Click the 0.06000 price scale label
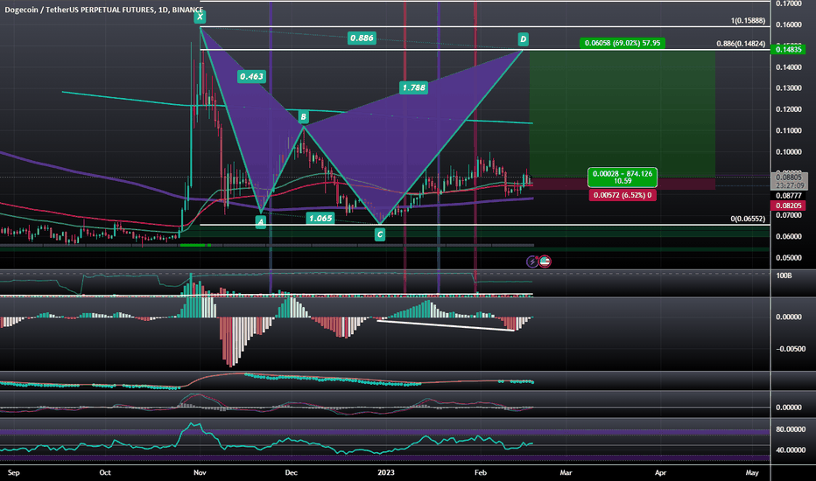The width and height of the screenshot is (816, 481). pyautogui.click(x=789, y=236)
